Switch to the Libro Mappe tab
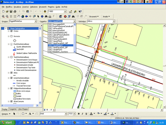This screenshot has width=166, height=125. coord(23,109)
